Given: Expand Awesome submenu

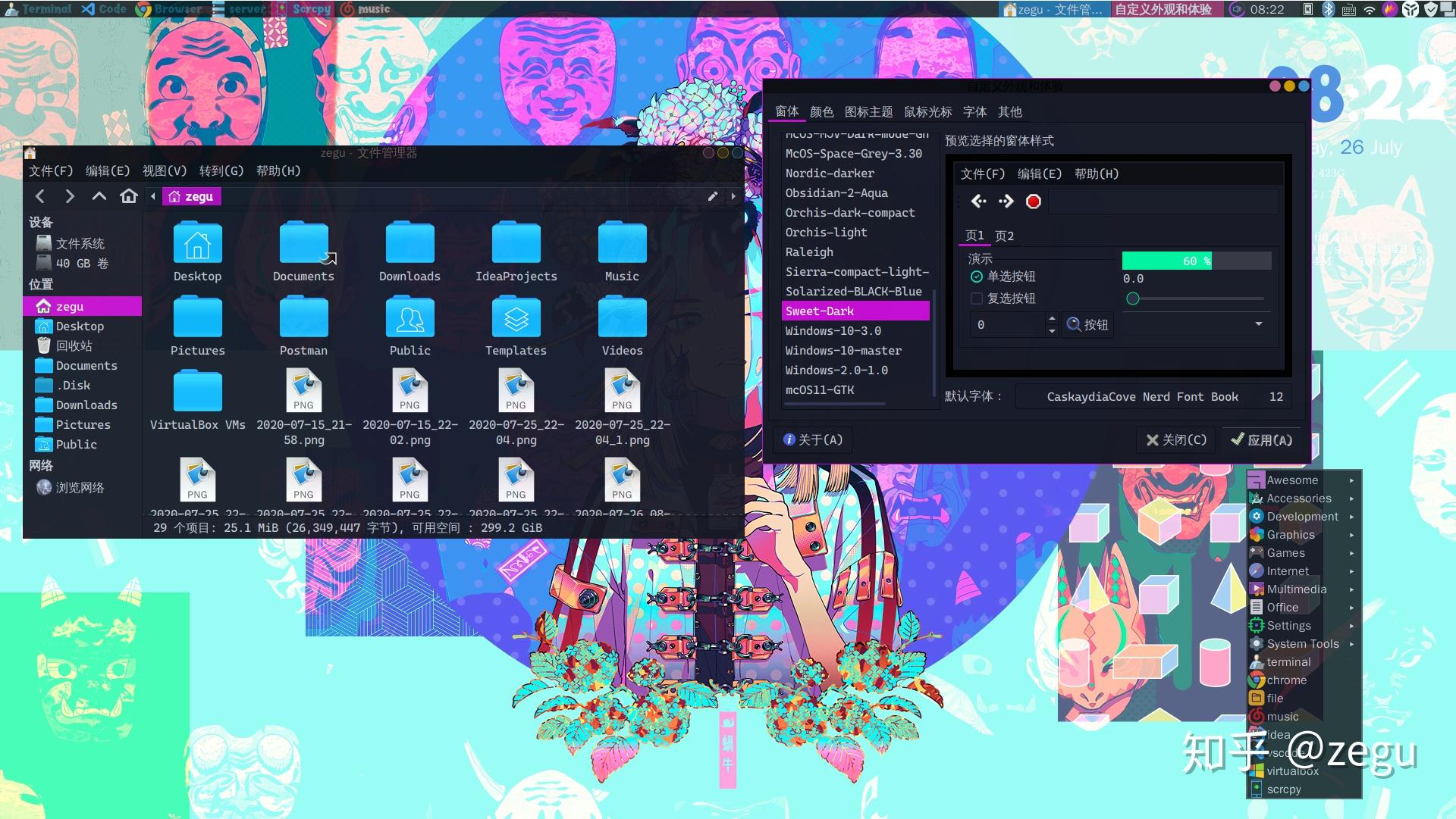Looking at the screenshot, I should [x=1304, y=480].
